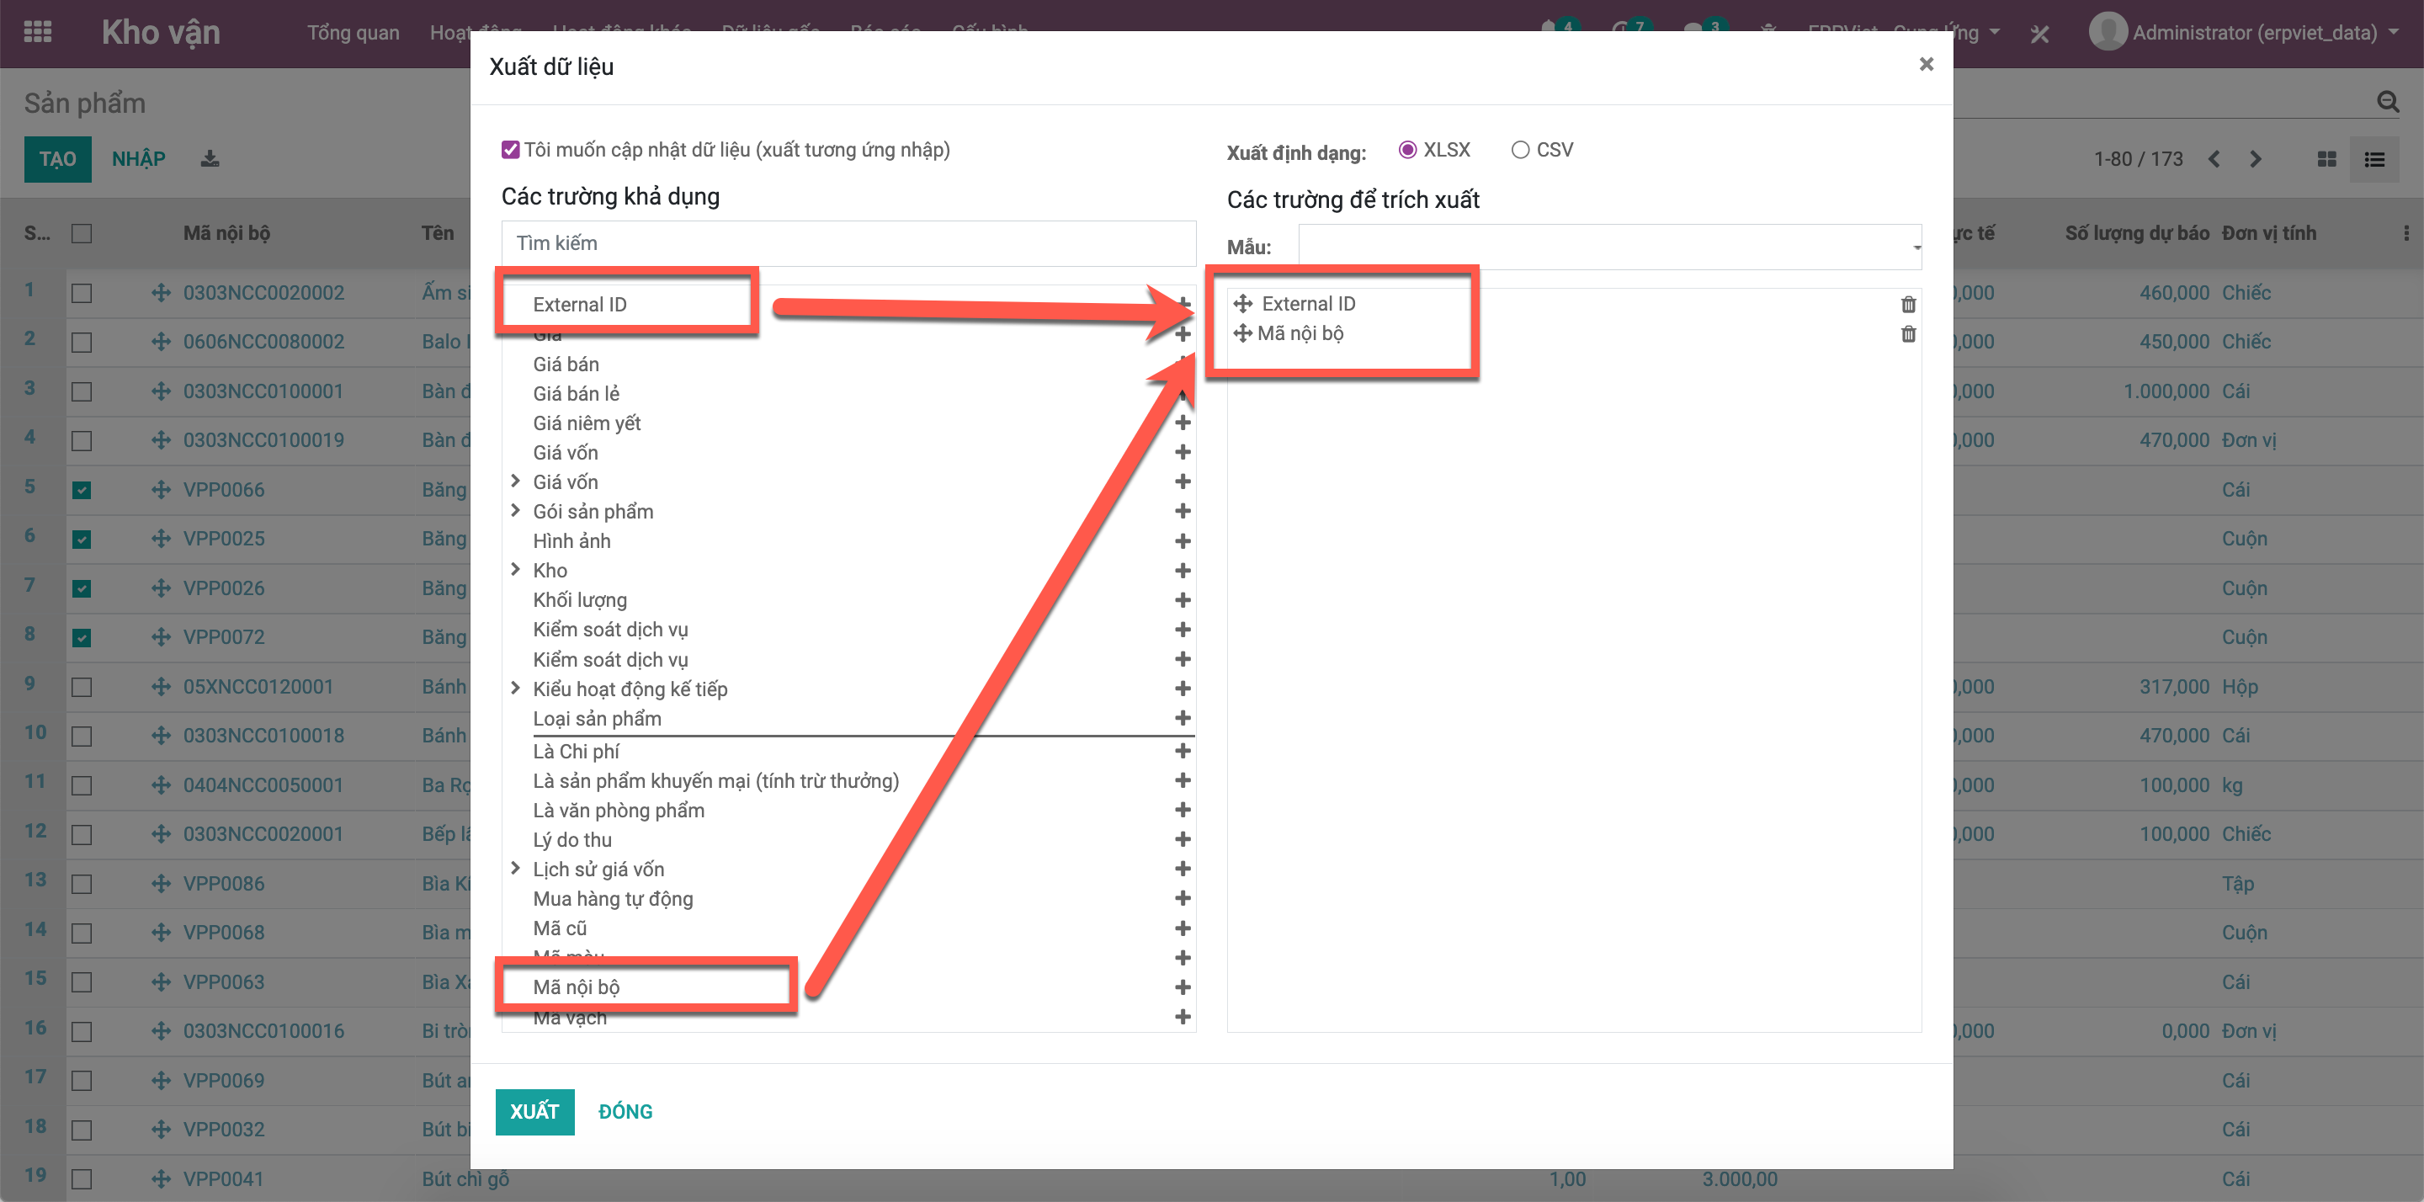Go to next page arrow
This screenshot has width=2424, height=1202.
pyautogui.click(x=2256, y=159)
